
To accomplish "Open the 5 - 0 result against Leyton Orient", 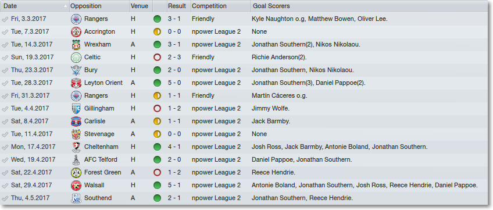I will tap(174, 83).
